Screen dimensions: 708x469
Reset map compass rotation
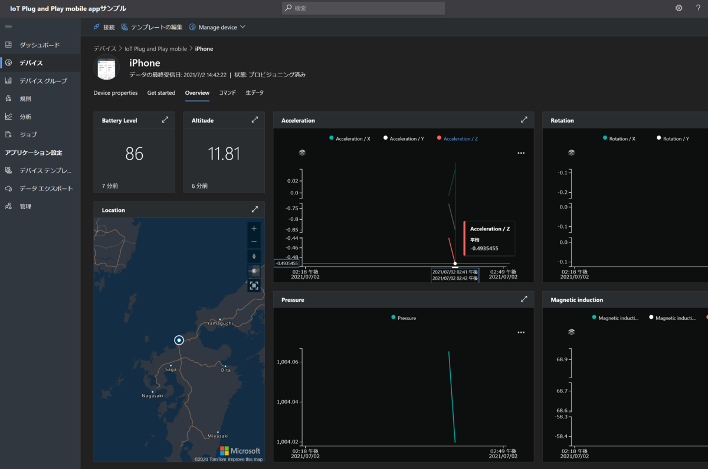tap(254, 256)
